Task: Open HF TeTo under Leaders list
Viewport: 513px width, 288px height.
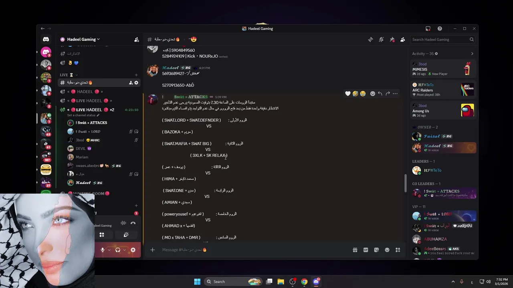Action: (444, 170)
